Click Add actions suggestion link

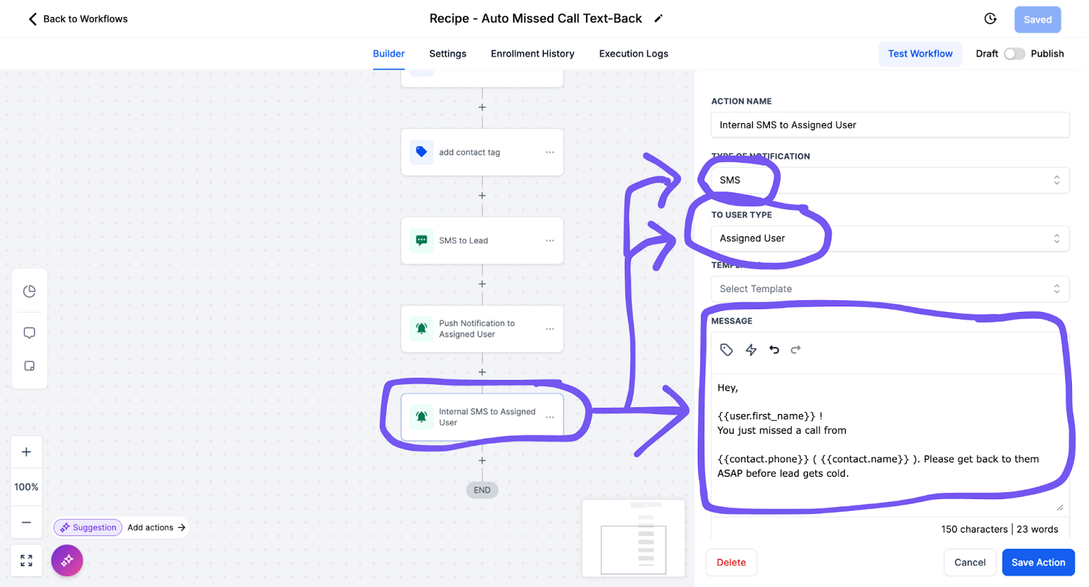pyautogui.click(x=157, y=528)
